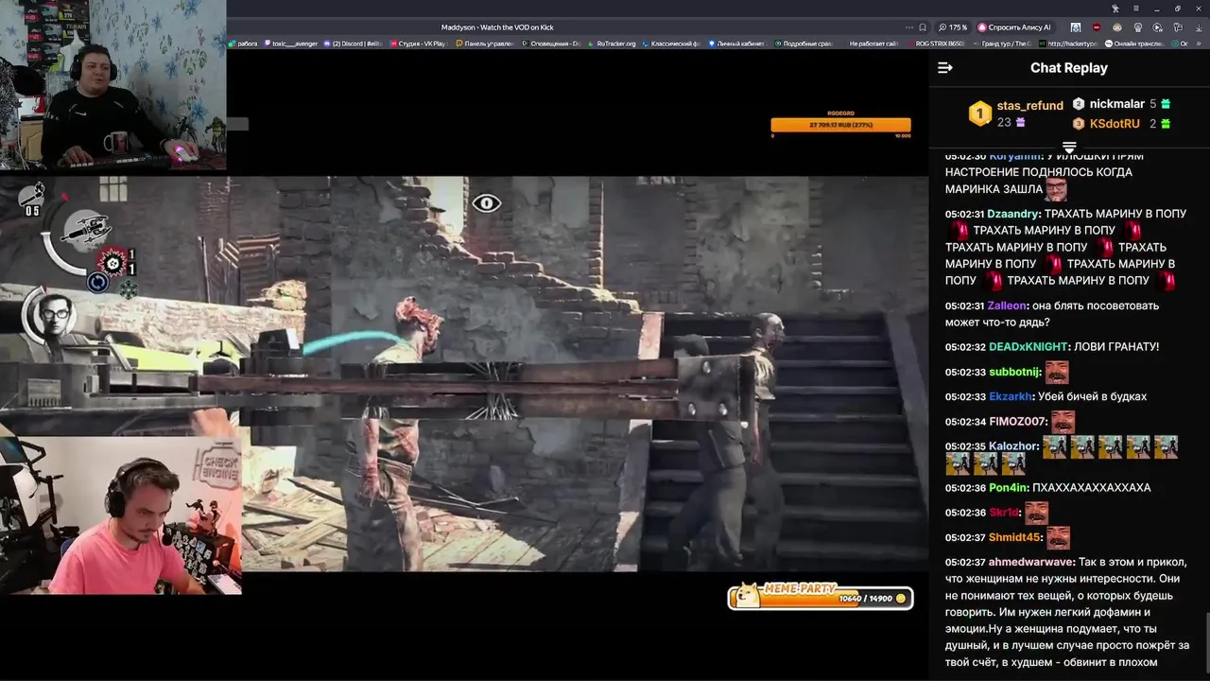The width and height of the screenshot is (1210, 681).
Task: Click the pin icon in the title bar
Action: pyautogui.click(x=1115, y=9)
